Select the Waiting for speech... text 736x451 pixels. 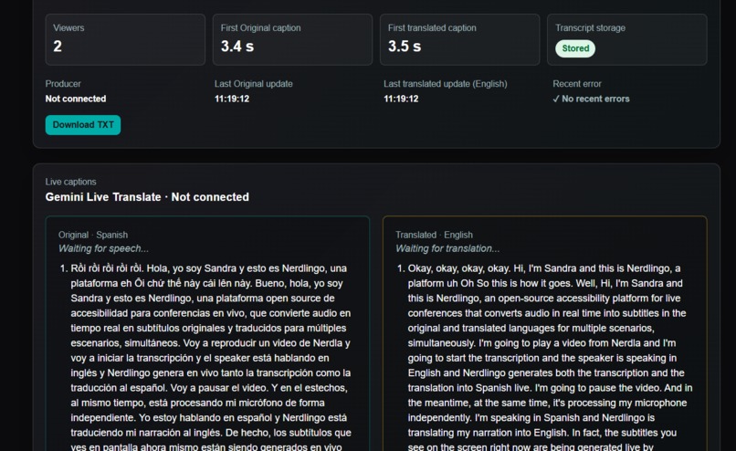point(103,248)
